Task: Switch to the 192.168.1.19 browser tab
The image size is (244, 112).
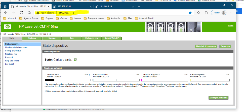Action: pyautogui.click(x=115, y=6)
